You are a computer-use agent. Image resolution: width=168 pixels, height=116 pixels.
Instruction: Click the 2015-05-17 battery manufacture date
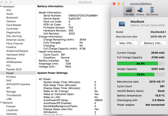point(157,82)
